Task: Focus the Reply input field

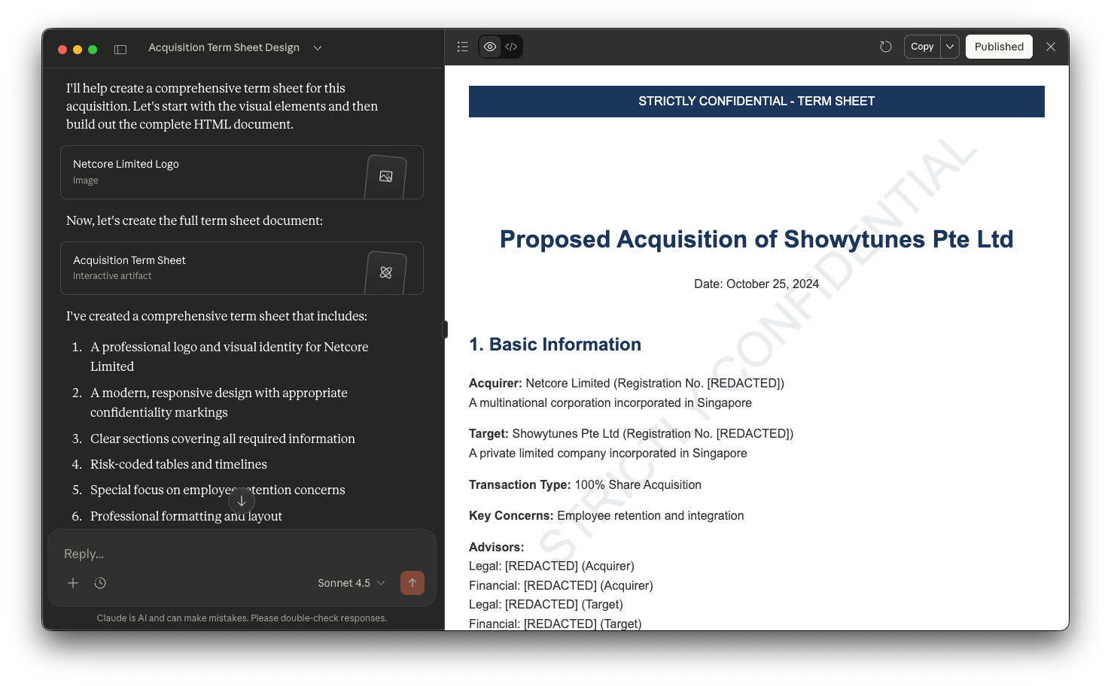Action: [242, 554]
